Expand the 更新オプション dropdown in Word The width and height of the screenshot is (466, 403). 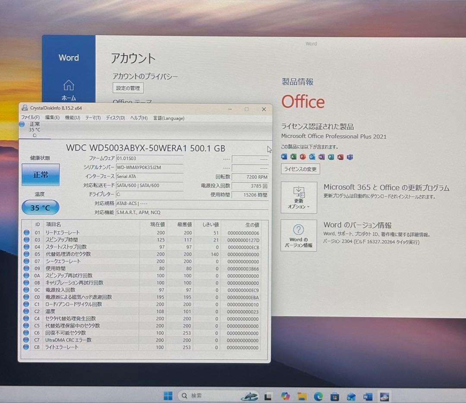pyautogui.click(x=299, y=197)
